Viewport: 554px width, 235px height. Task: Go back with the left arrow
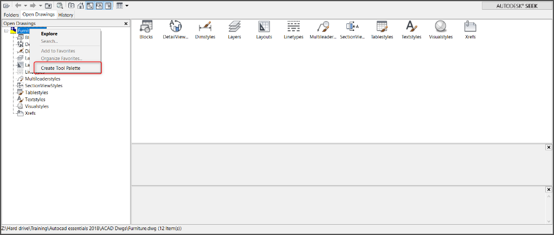point(18,5)
